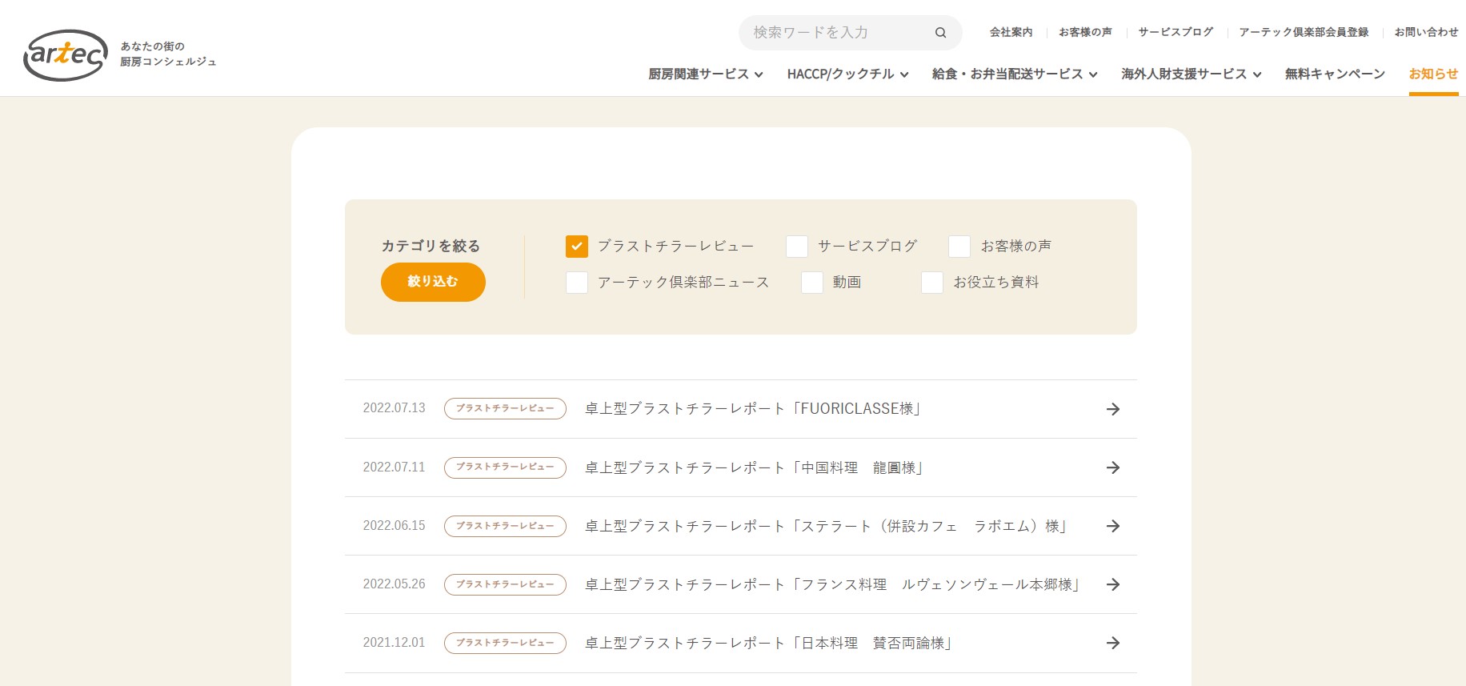Open the お知らせ menu item

[x=1433, y=74]
